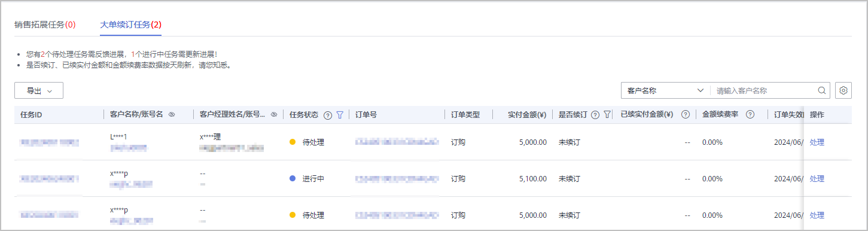Click 处理 link for the third task row
The width and height of the screenshot is (868, 231).
817,215
